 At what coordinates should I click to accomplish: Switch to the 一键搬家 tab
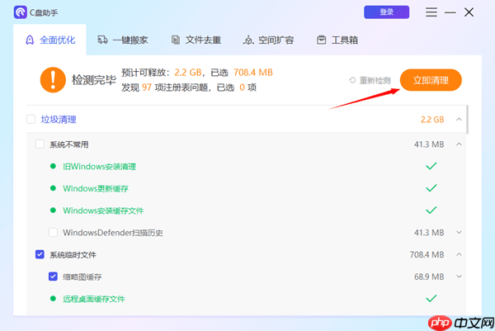pos(123,40)
